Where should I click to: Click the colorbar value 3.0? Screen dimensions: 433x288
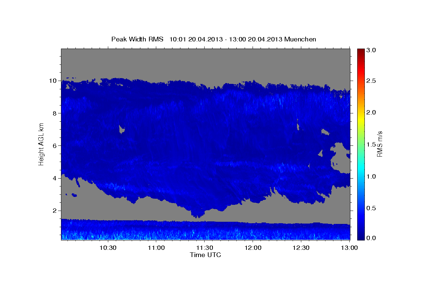tap(372, 50)
